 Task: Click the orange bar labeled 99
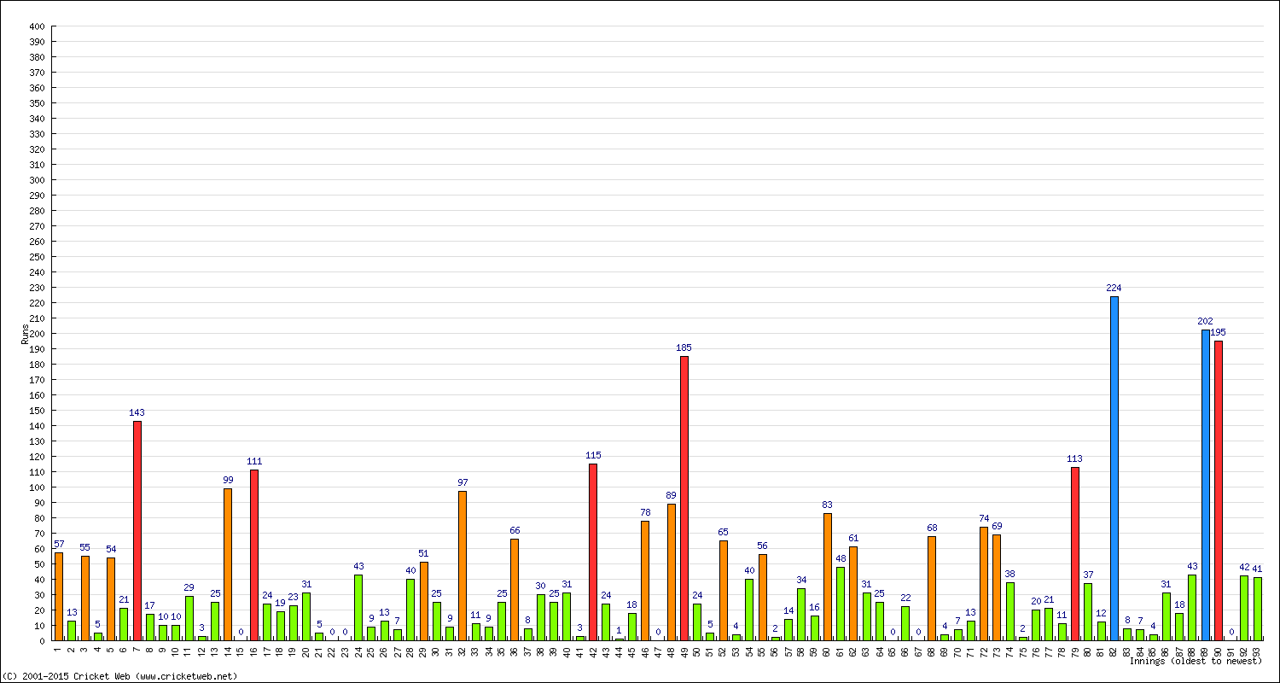coord(228,564)
